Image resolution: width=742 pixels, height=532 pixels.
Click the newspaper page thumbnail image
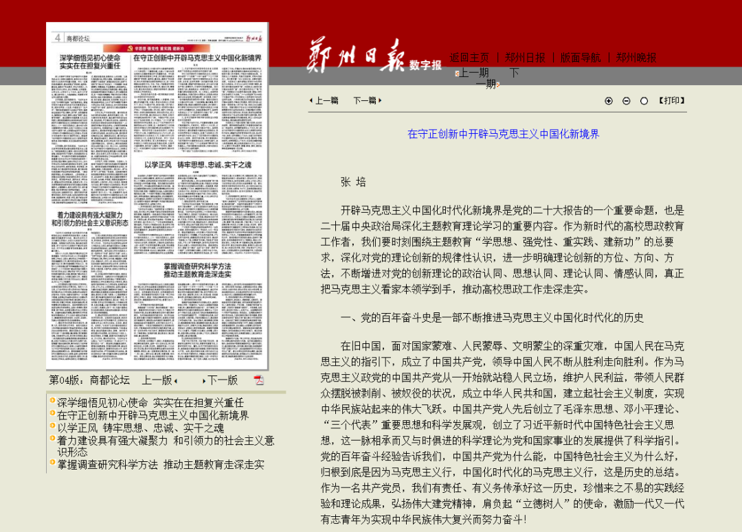click(x=157, y=196)
